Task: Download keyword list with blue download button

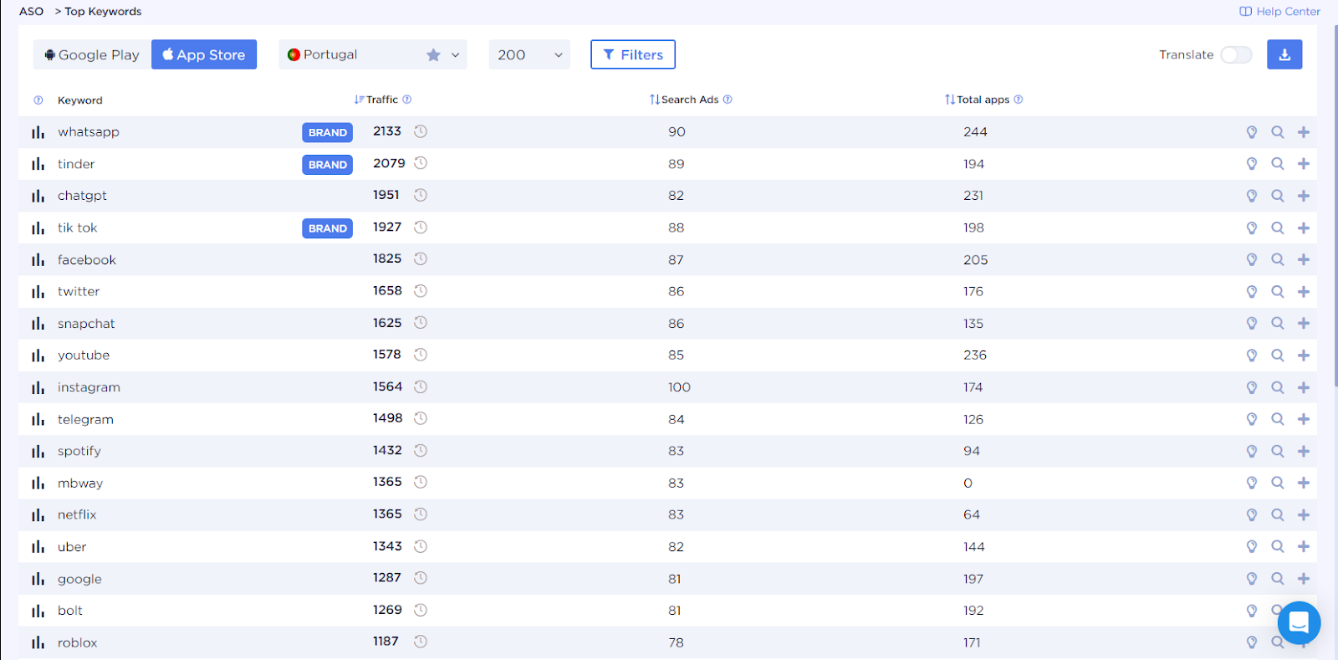Action: (x=1284, y=54)
